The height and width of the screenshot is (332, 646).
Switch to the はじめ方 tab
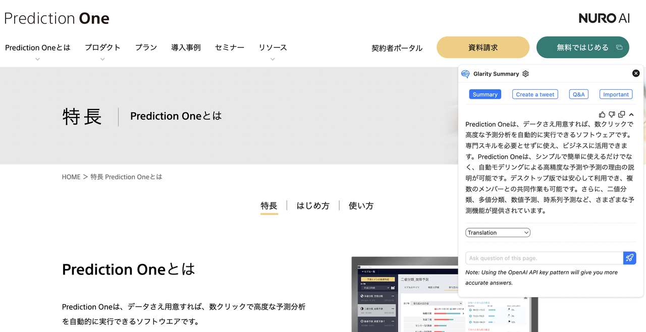click(313, 206)
